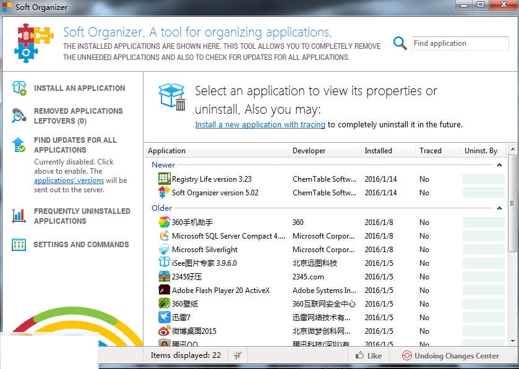Image resolution: width=519 pixels, height=369 pixels.
Task: Click the Like button label
Action: [374, 356]
